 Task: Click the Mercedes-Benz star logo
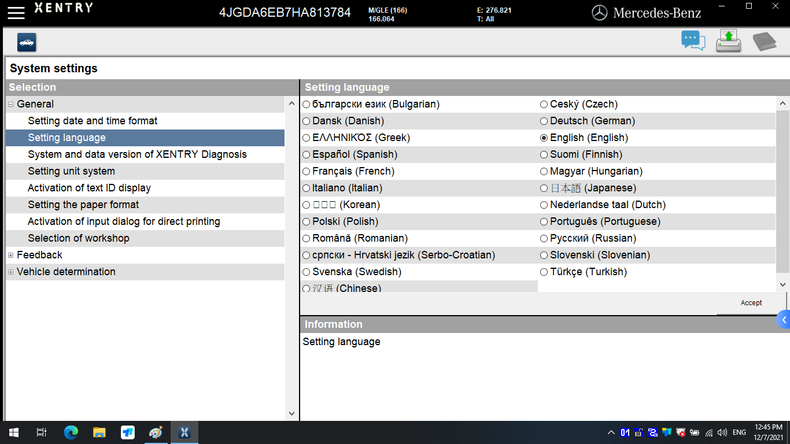tap(600, 13)
